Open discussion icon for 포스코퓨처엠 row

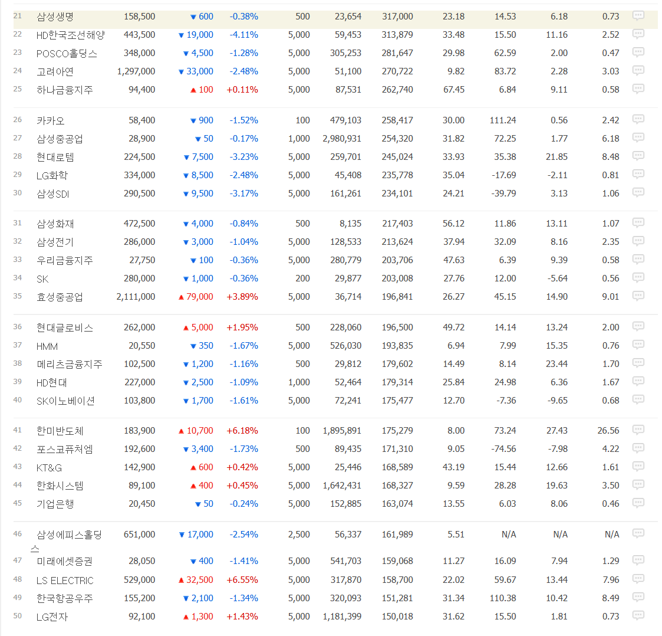[x=638, y=448]
